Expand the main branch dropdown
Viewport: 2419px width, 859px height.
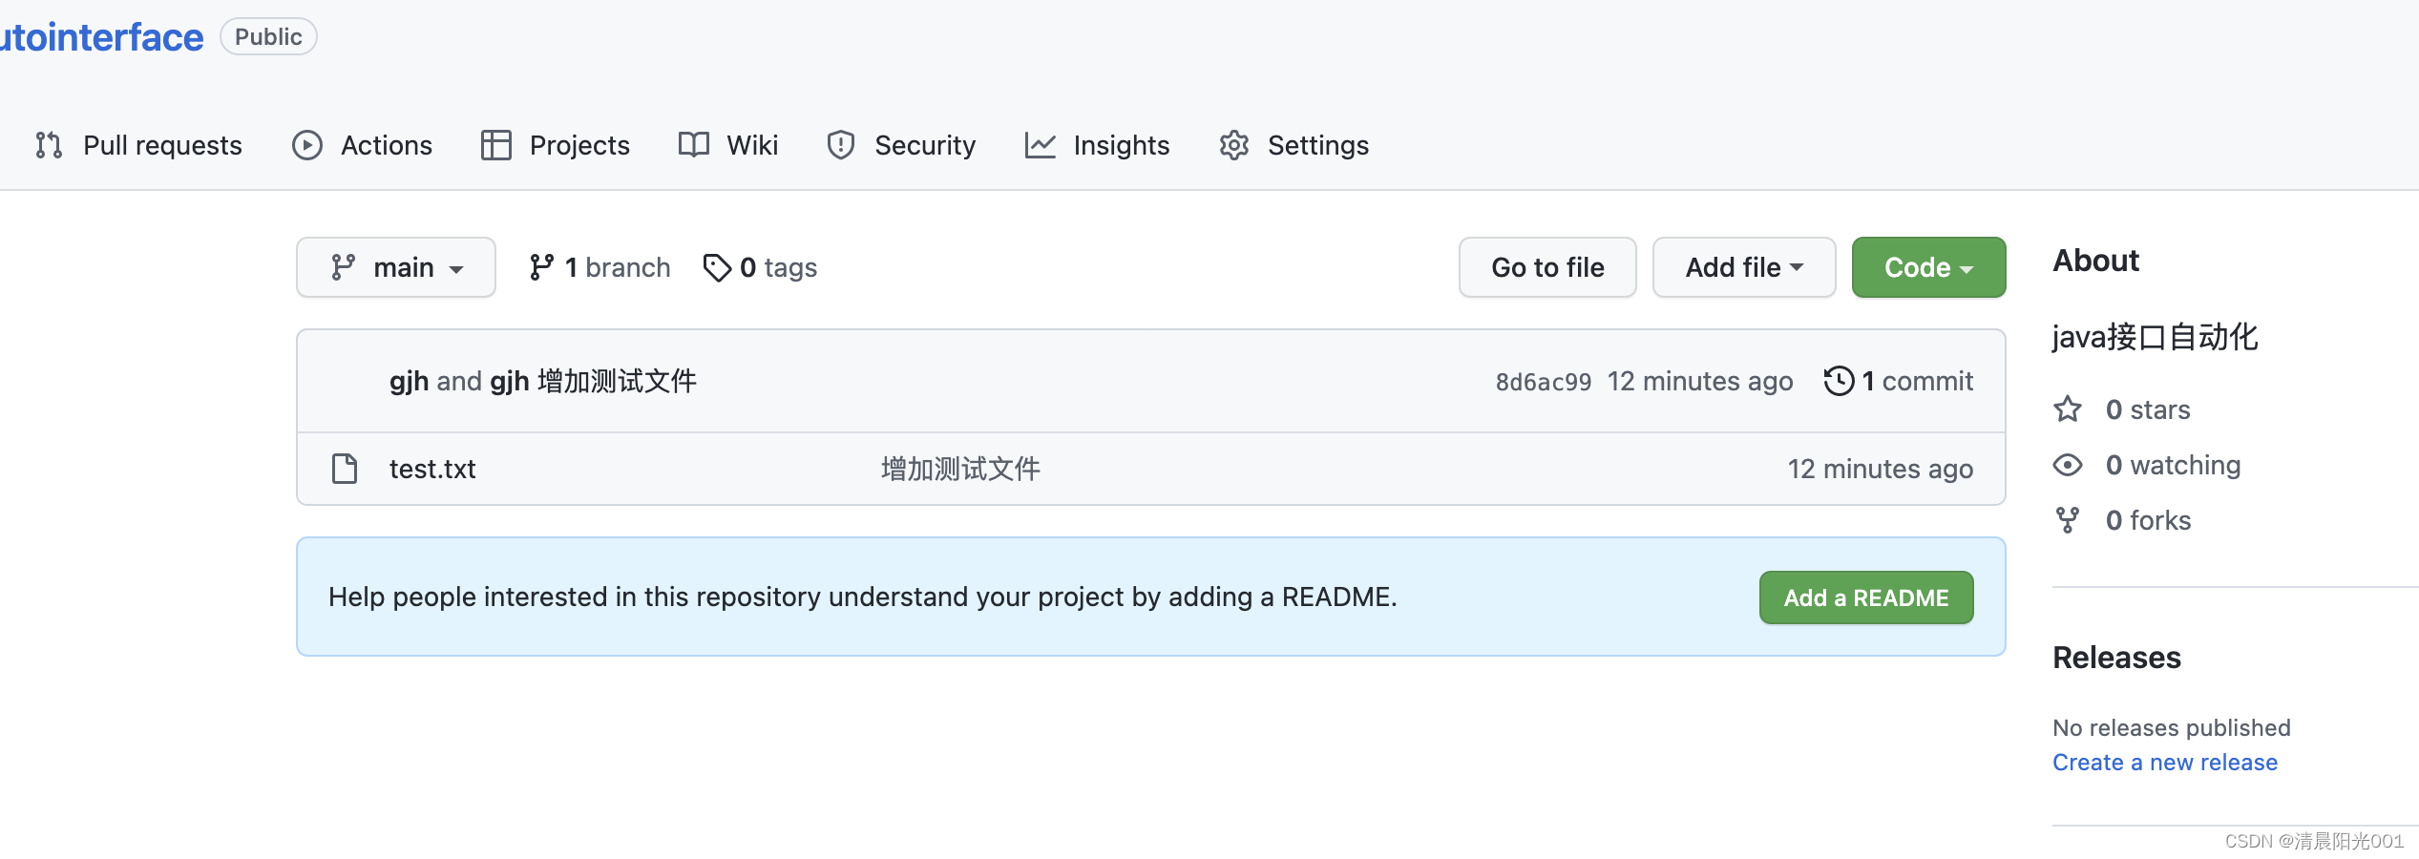[x=396, y=267]
